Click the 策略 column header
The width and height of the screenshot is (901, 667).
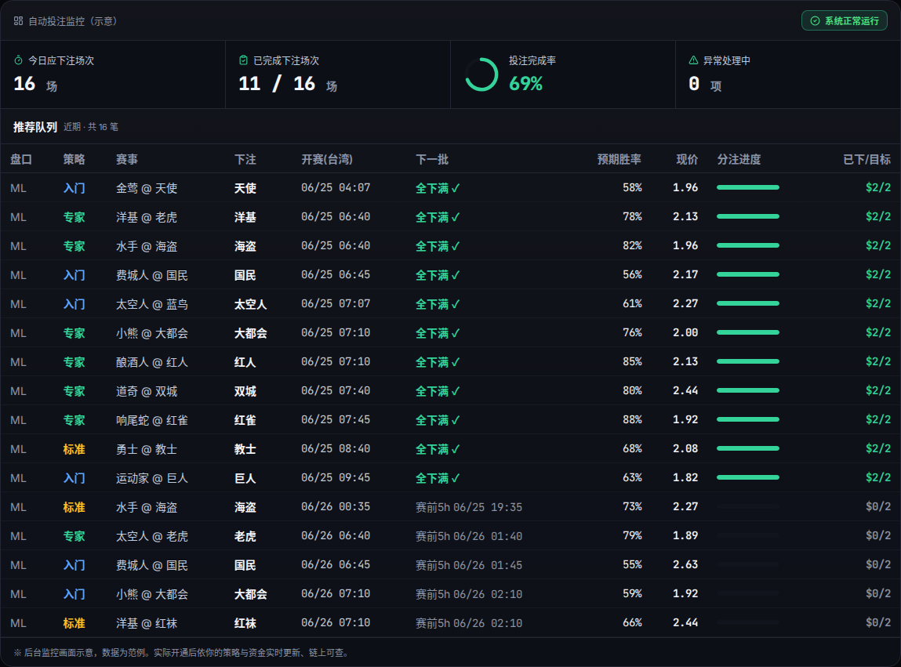(x=74, y=159)
